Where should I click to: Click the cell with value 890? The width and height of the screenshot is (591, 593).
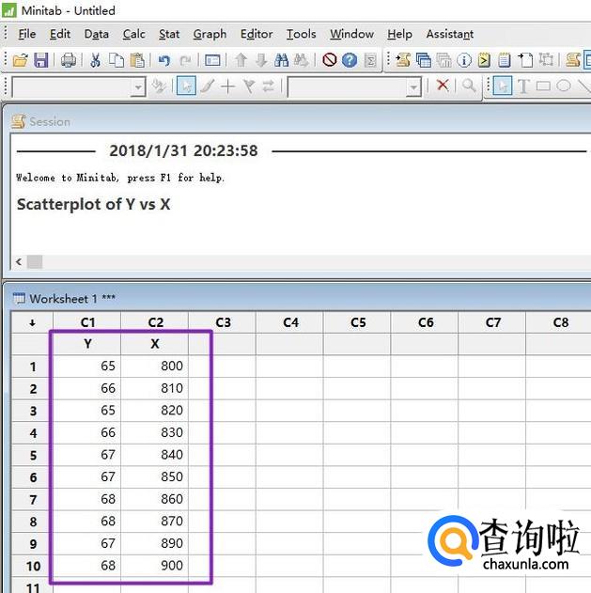(155, 543)
